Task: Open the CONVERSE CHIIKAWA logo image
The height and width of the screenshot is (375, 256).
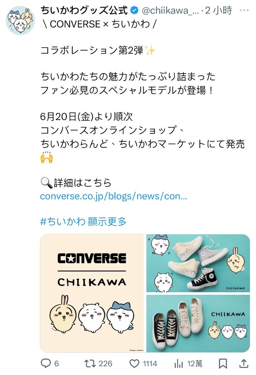Action: click(92, 293)
